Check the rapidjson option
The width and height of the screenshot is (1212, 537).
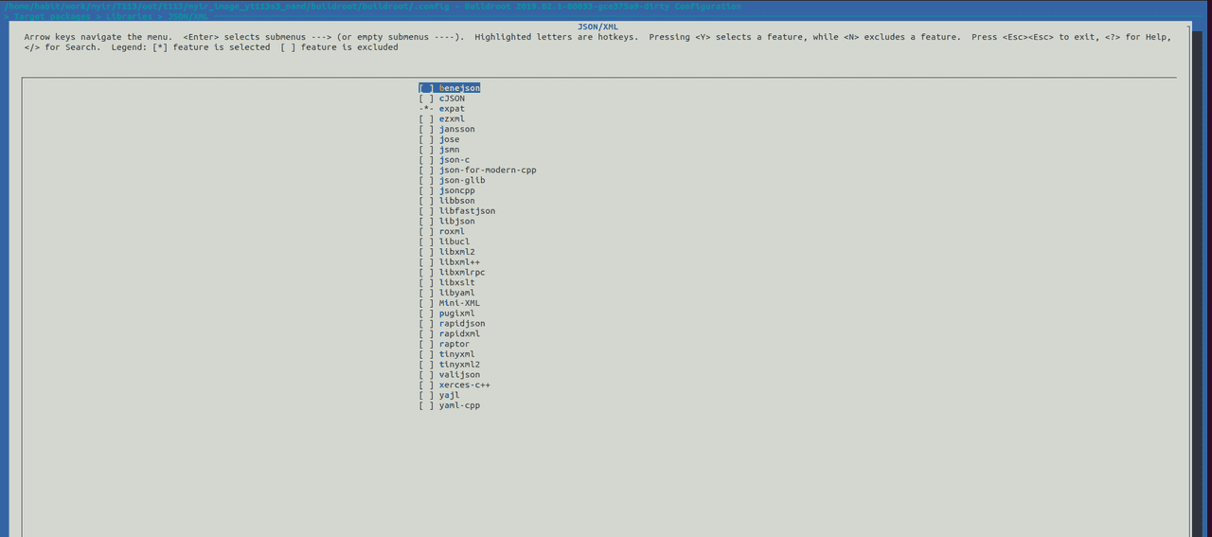426,324
